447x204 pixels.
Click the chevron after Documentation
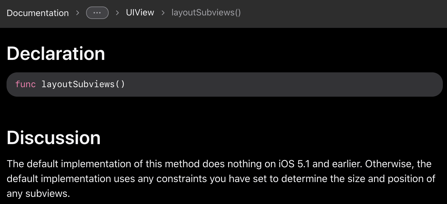coord(77,13)
